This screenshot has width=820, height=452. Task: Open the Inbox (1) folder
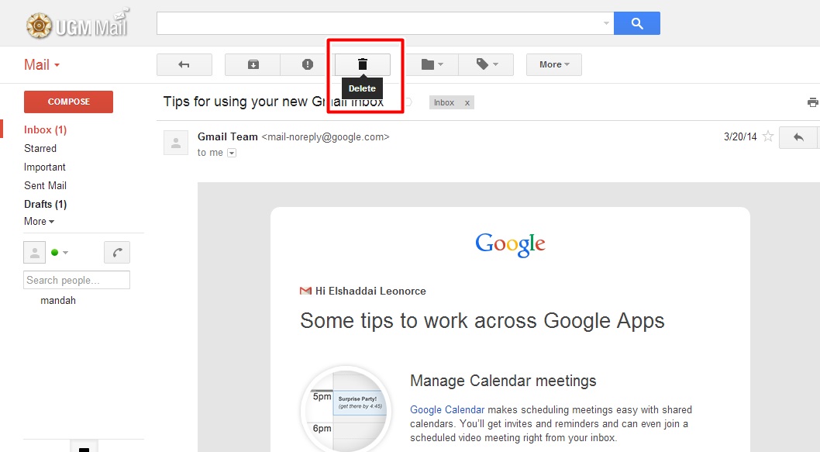46,129
